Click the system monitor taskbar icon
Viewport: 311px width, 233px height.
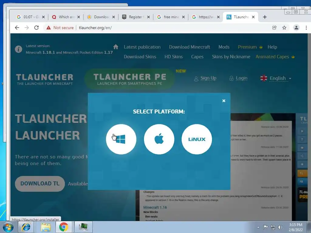(83, 227)
